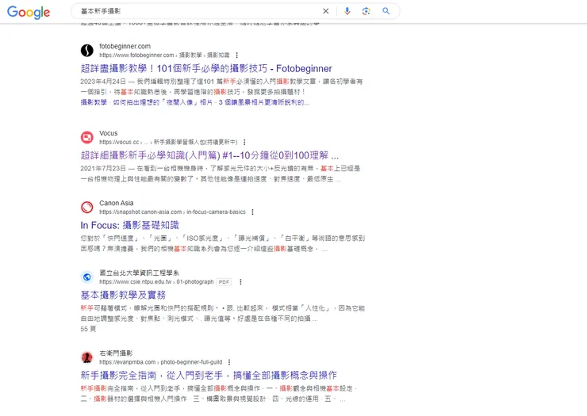Click the PDF label badge

[x=224, y=282]
